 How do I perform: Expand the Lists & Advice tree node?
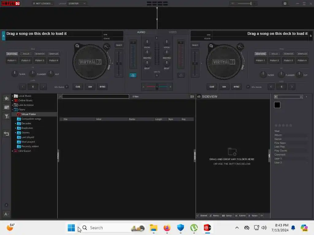pyautogui.click(x=12, y=105)
